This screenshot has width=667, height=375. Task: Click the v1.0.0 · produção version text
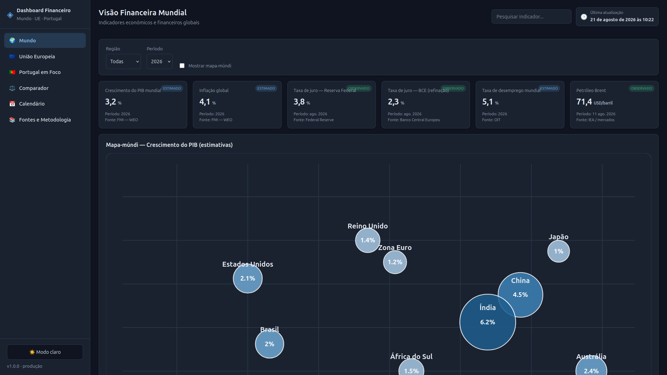click(x=25, y=366)
